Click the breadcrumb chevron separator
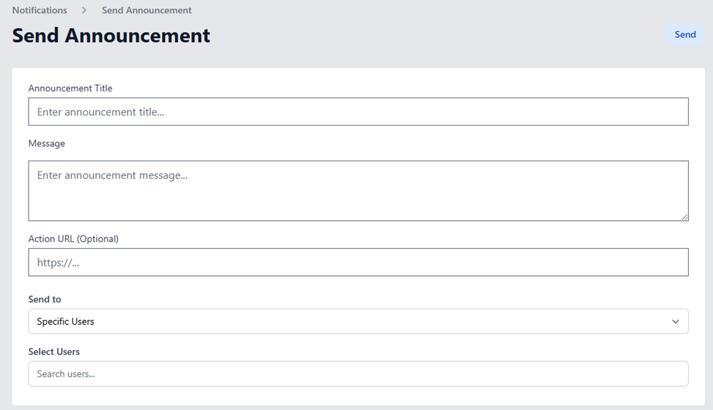The image size is (713, 410). 84,11
